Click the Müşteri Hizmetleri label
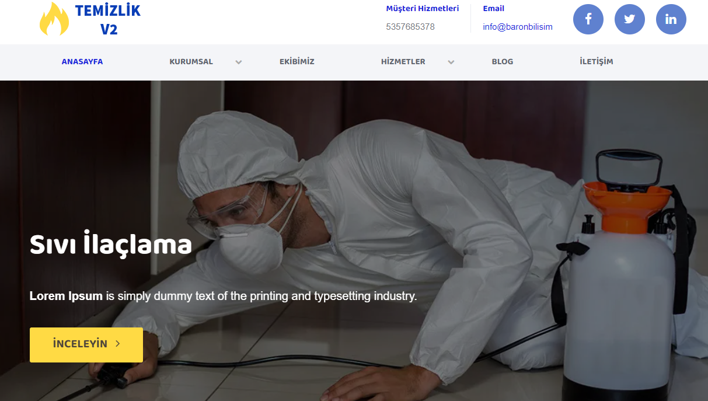Viewport: 708px width, 401px height. point(423,9)
